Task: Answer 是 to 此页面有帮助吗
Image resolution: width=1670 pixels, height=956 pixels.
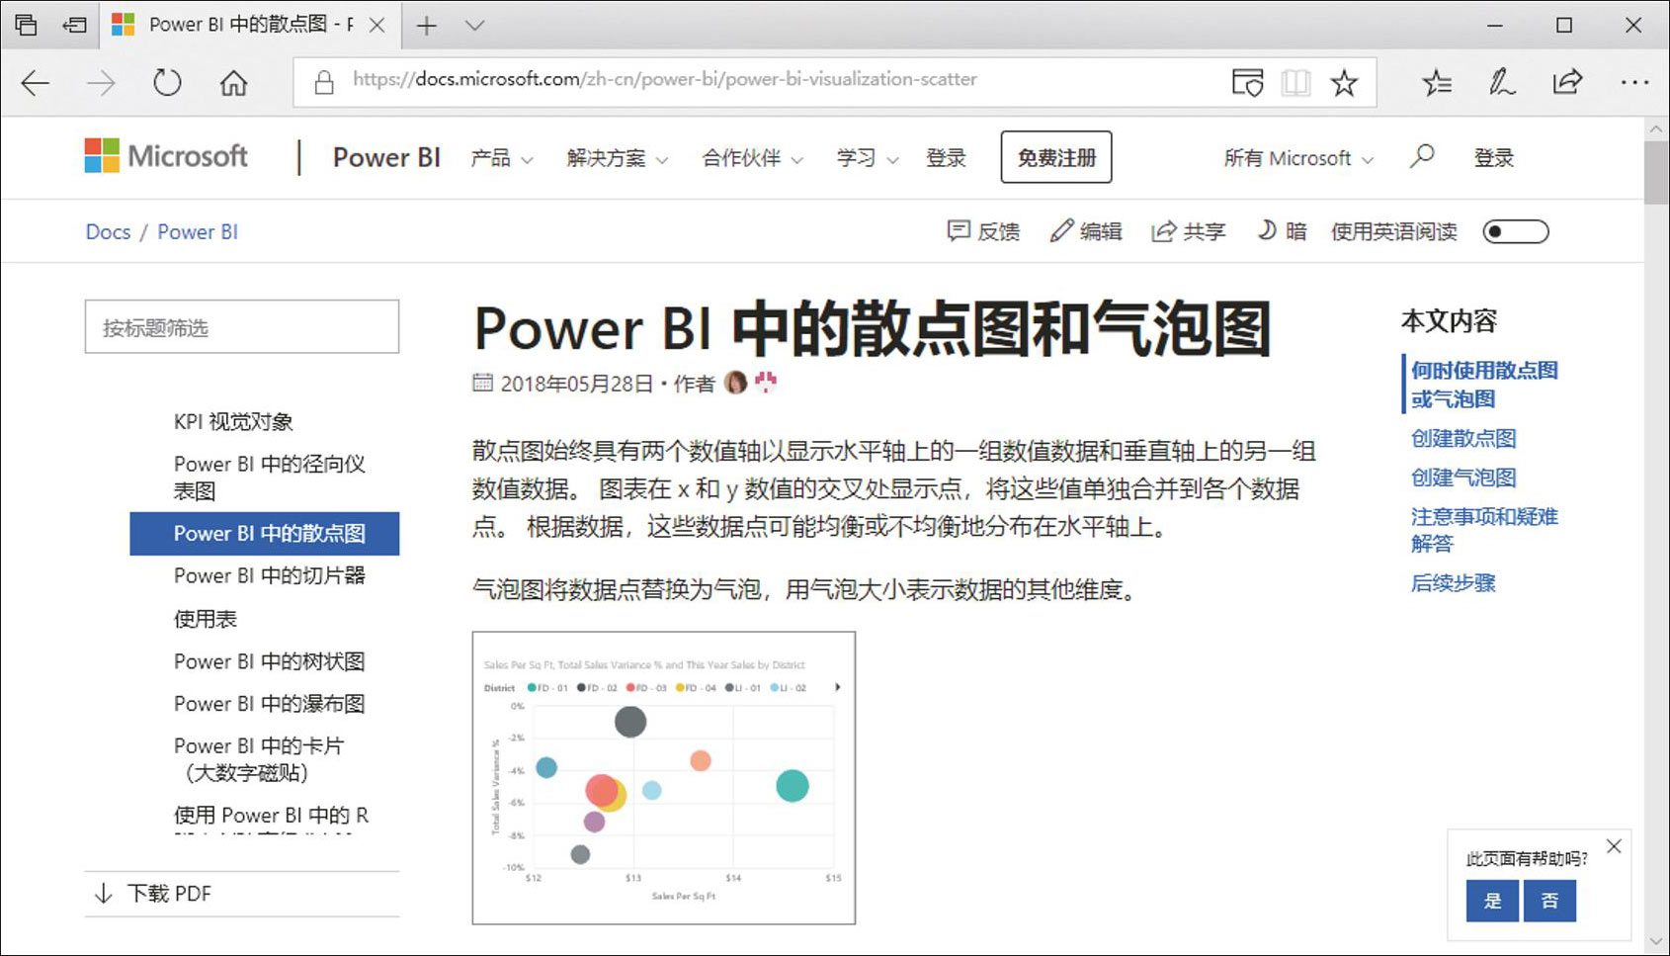Action: coord(1492,901)
